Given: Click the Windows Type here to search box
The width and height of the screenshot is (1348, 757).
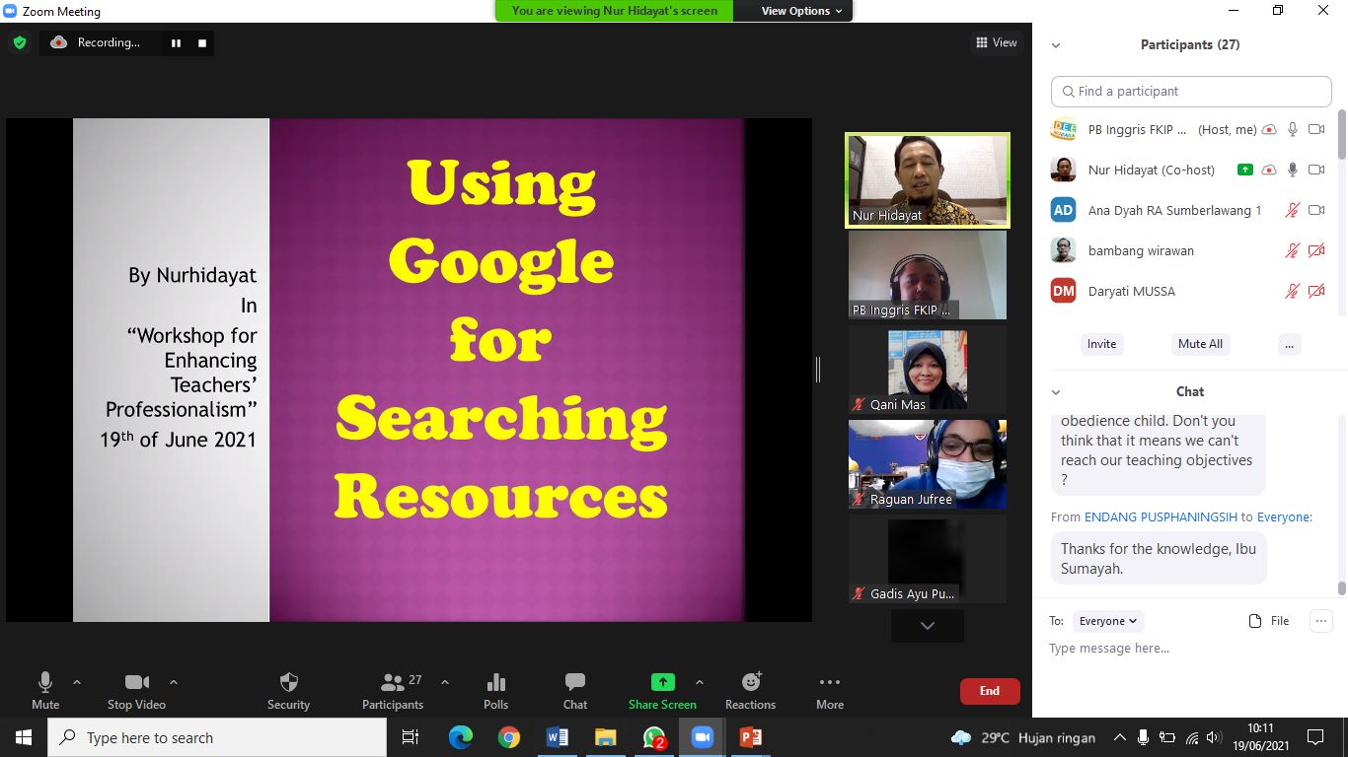Looking at the screenshot, I should [217, 737].
